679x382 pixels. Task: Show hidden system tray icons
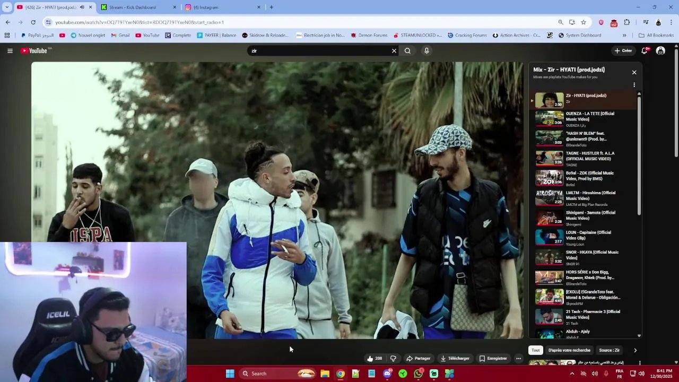pos(572,374)
